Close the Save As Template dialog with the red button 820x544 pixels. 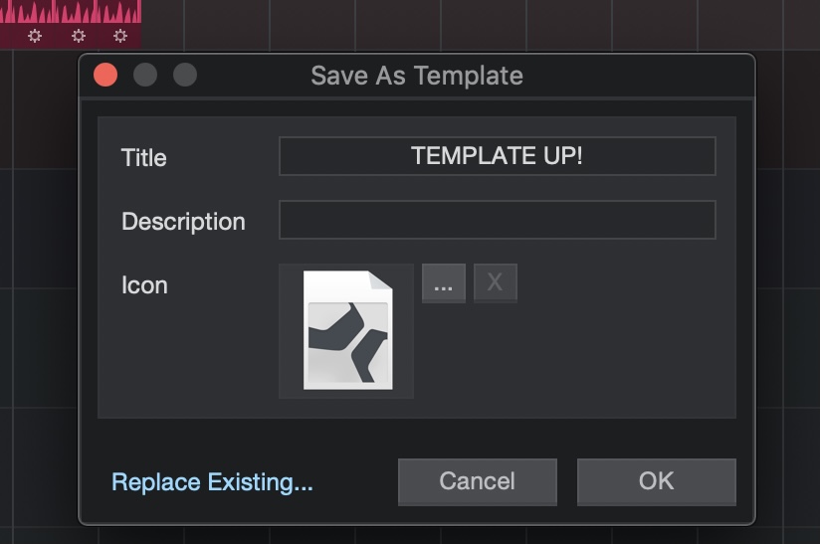point(105,75)
